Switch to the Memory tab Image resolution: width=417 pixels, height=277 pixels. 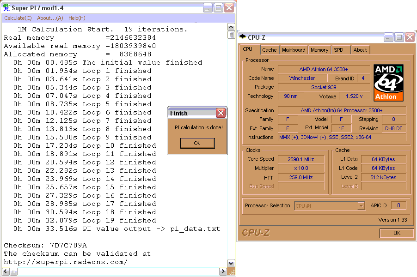[319, 50]
